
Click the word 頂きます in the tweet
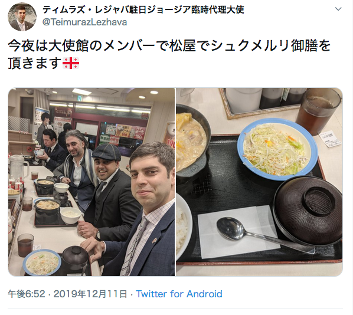click(x=35, y=63)
